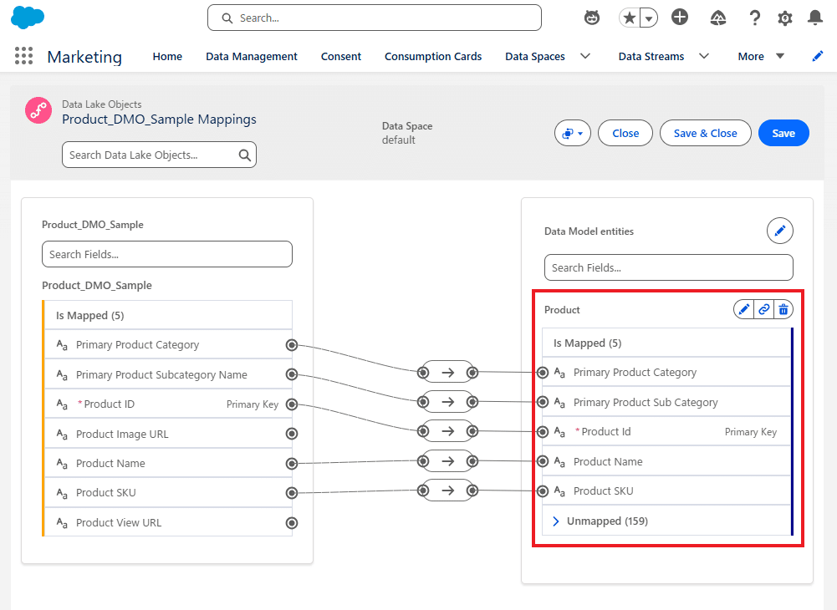Select source field Primary Product Subcategory Name

[x=168, y=374]
